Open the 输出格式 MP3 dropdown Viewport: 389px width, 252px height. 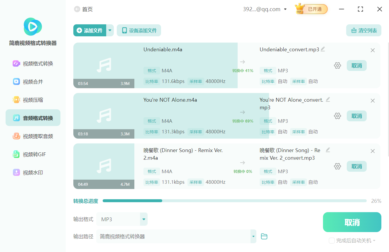[143, 219]
